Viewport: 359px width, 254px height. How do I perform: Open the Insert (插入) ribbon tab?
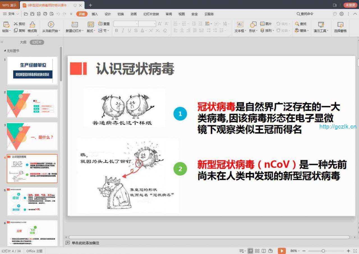tap(95, 14)
